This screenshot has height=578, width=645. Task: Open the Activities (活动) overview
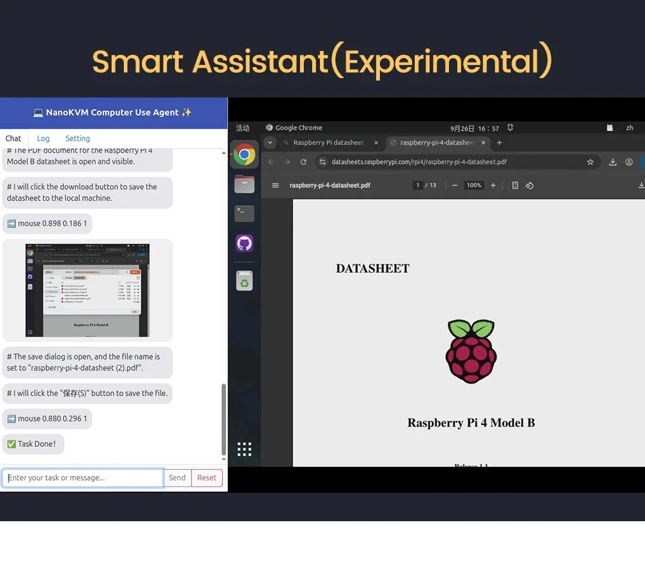(243, 128)
